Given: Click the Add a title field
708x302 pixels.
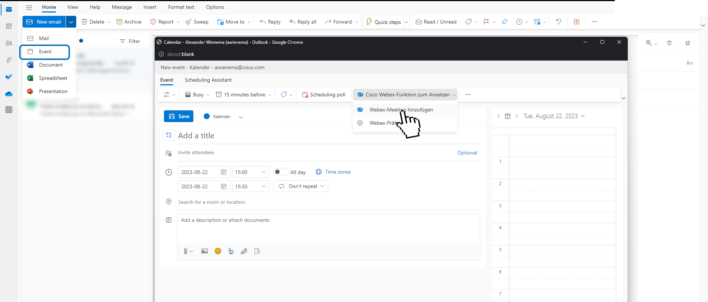Looking at the screenshot, I should click(x=329, y=136).
